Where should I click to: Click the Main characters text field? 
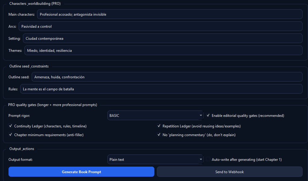click(170, 14)
